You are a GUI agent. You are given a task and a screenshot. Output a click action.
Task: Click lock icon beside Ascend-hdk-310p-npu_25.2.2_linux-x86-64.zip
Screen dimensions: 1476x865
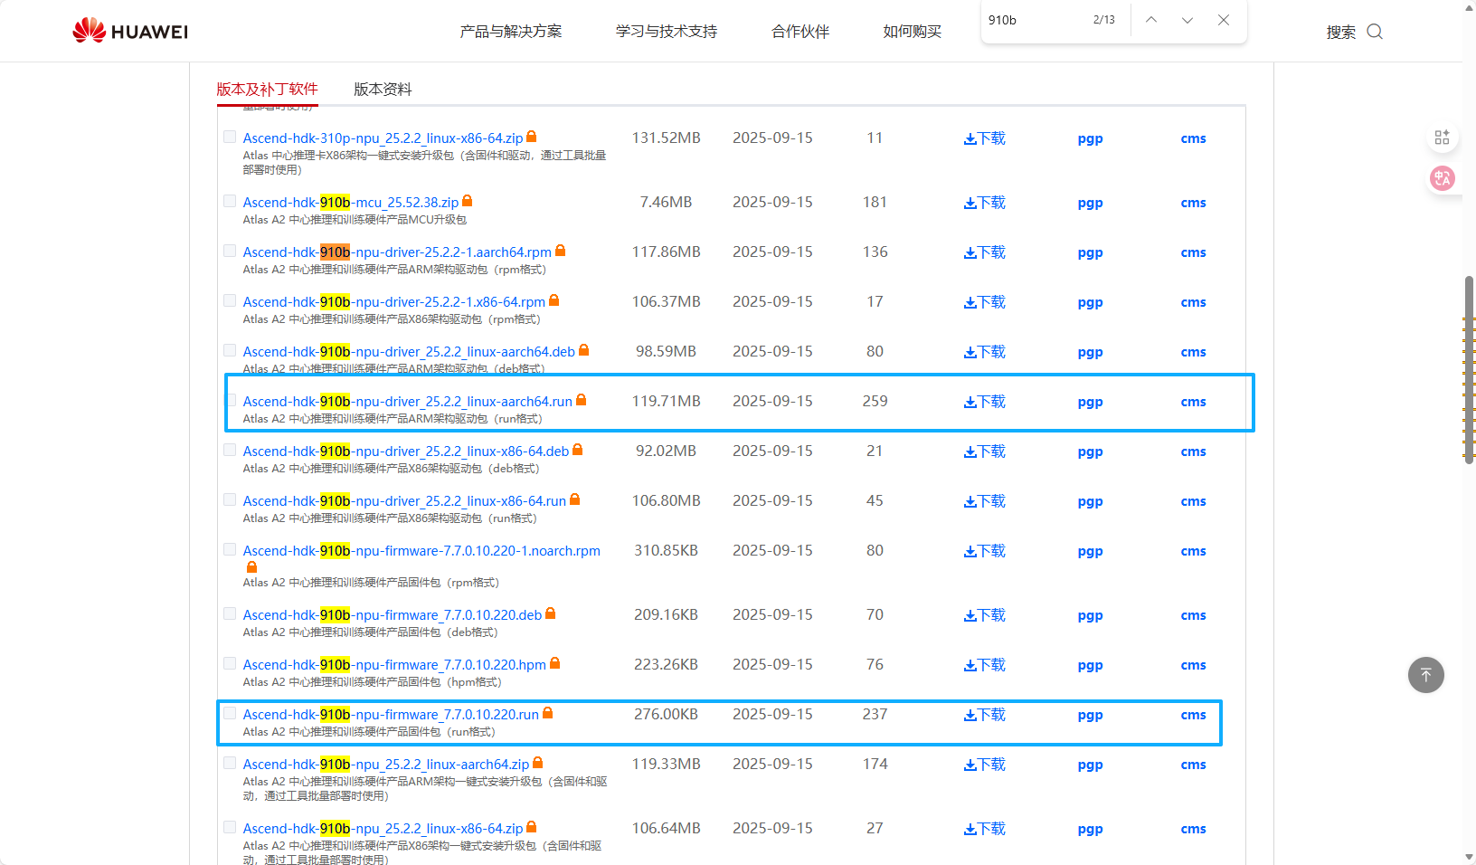(x=532, y=137)
